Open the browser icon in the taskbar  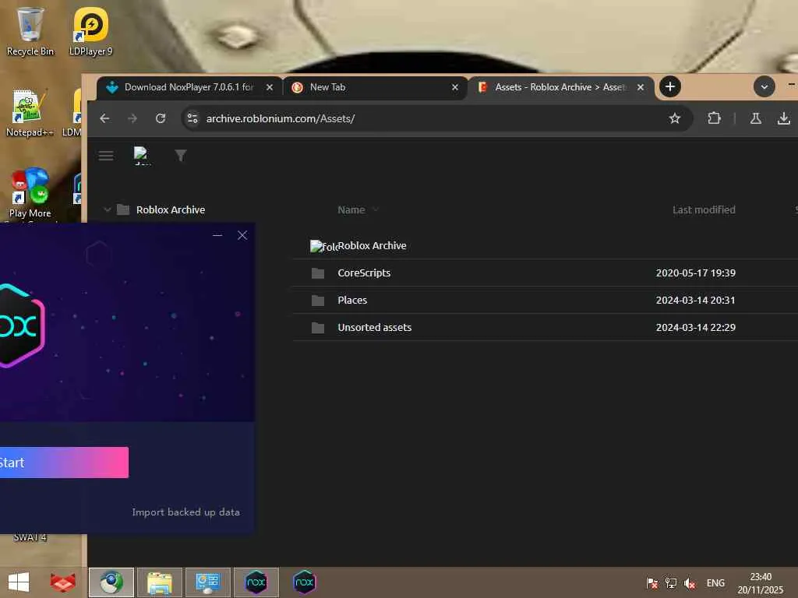click(x=111, y=582)
